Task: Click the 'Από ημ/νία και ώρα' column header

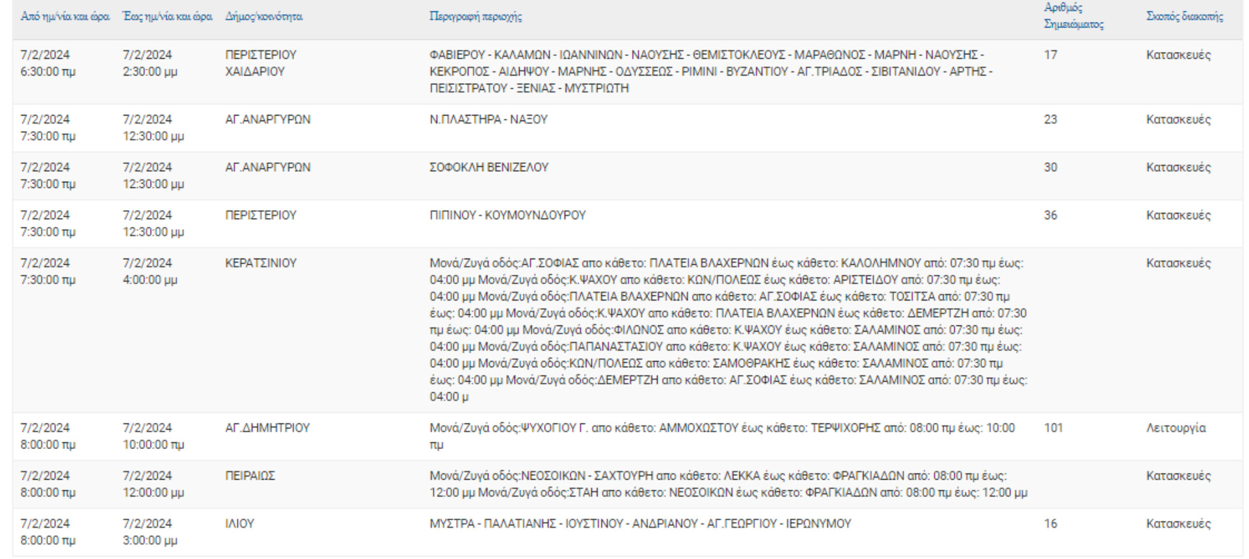Action: (65, 16)
